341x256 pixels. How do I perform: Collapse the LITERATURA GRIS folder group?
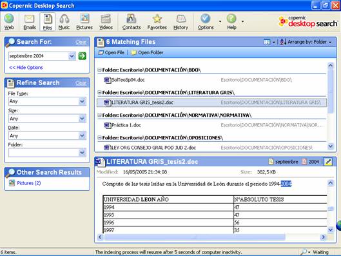(x=99, y=92)
